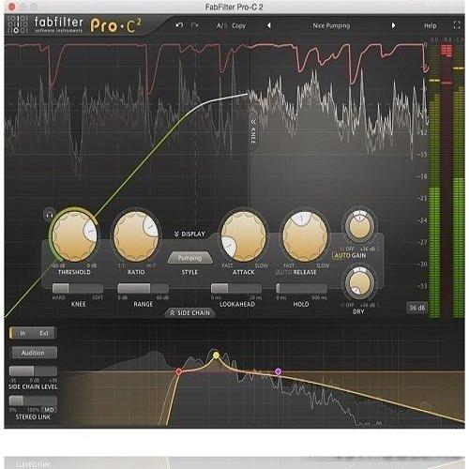The height and width of the screenshot is (469, 469).
Task: Click the redo arrow icon
Action: 194,25
